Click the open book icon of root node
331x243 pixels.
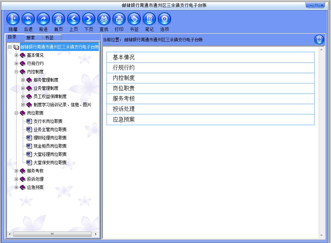tap(16, 47)
